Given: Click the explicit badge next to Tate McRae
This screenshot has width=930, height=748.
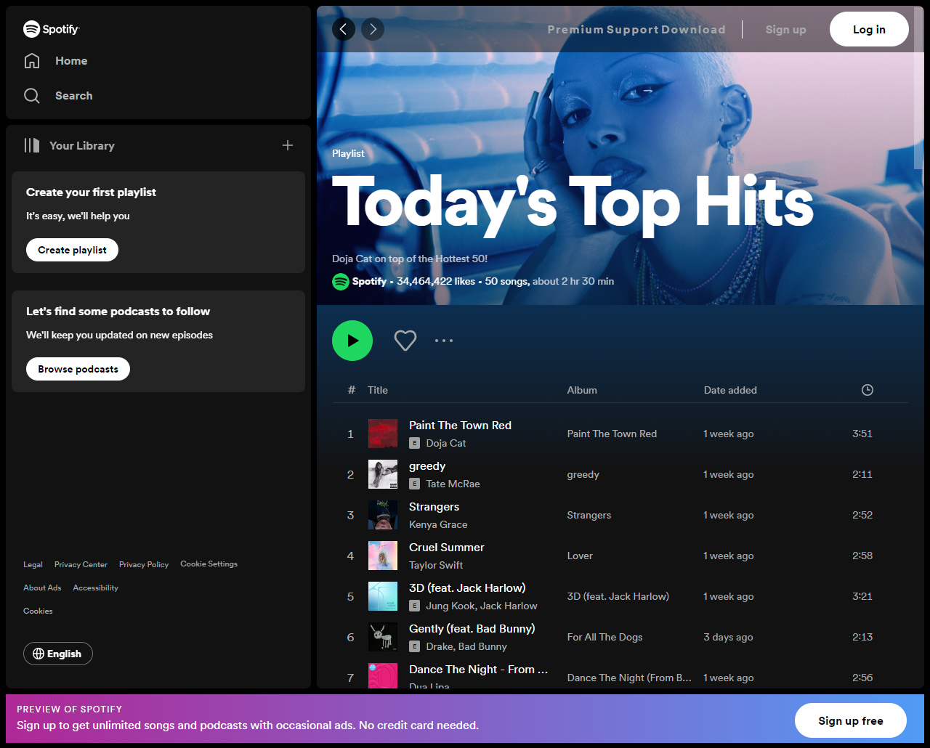Looking at the screenshot, I should pos(415,484).
